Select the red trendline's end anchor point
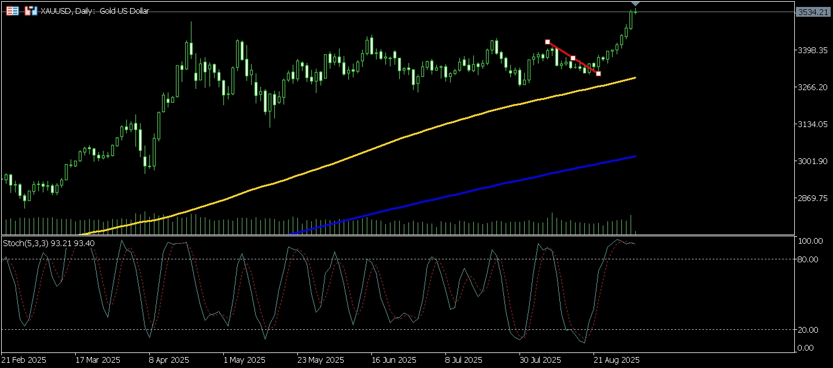 [598, 73]
